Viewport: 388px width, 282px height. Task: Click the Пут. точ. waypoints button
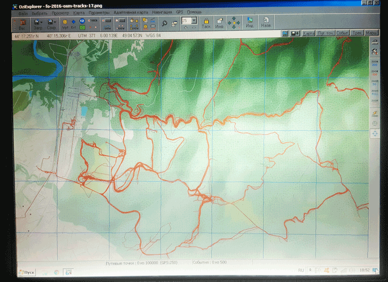click(324, 33)
